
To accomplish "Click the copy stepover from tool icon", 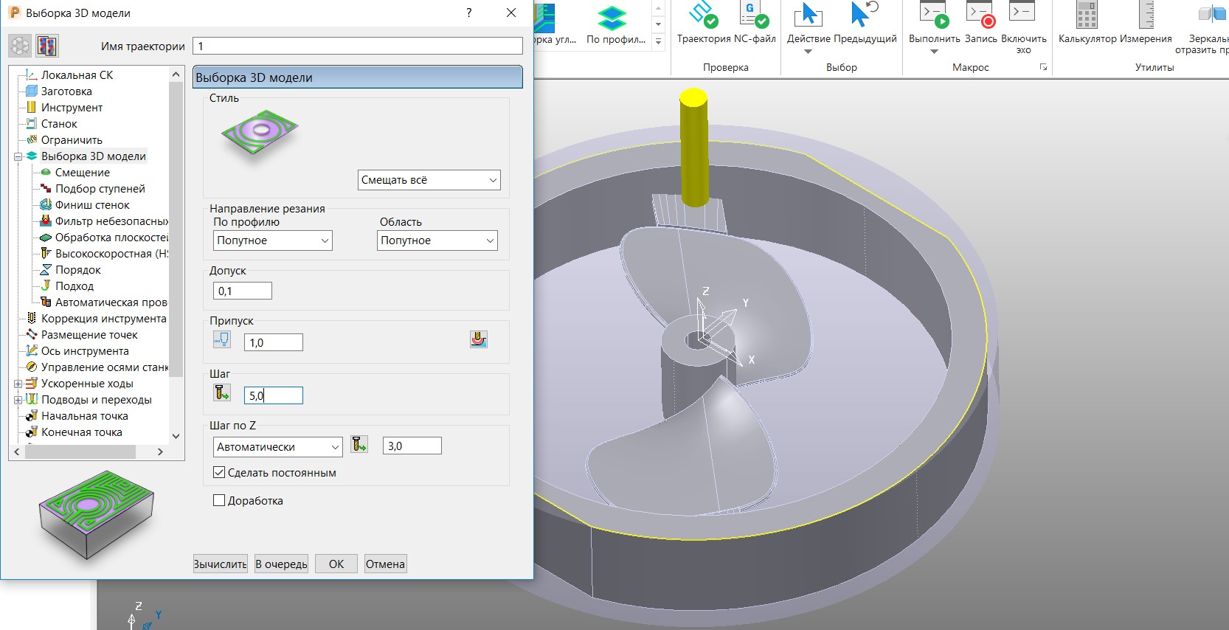I will pyautogui.click(x=222, y=392).
